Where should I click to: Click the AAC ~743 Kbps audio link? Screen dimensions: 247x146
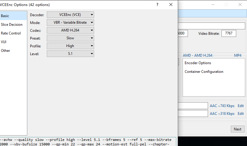(222, 106)
